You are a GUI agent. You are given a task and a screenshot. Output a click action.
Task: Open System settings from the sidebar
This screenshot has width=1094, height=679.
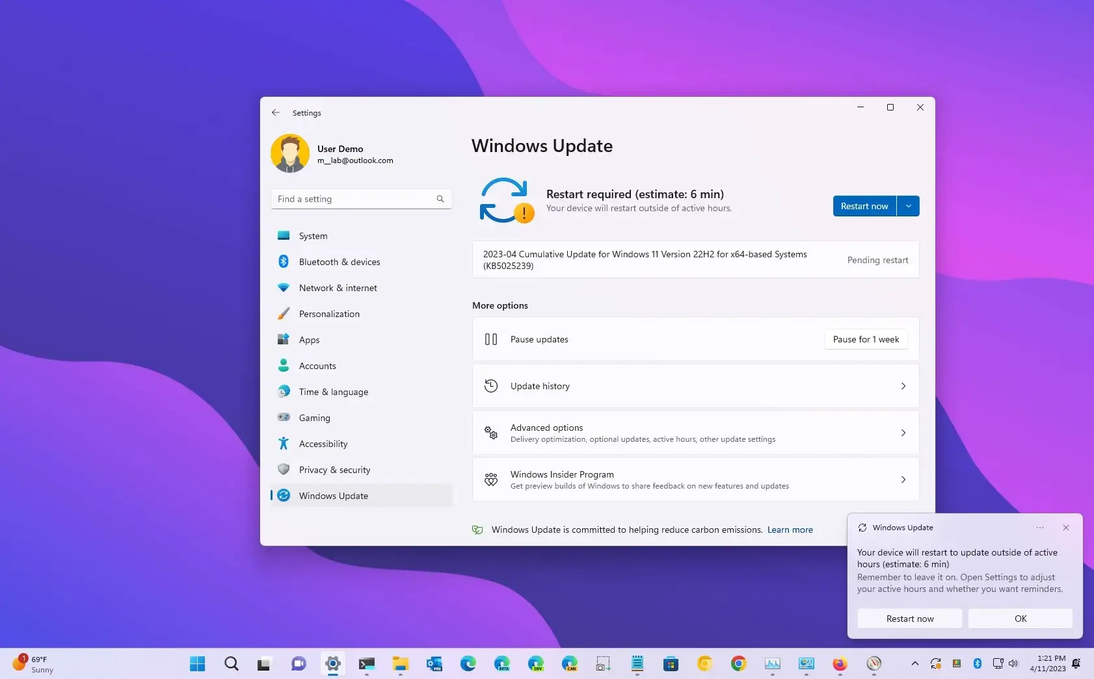[361, 236]
